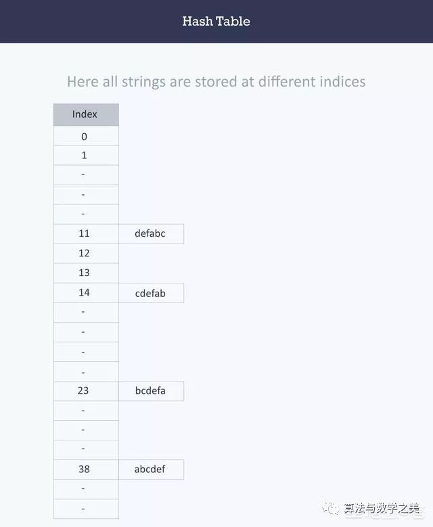Click the dash cell directly below index 38
The width and height of the screenshot is (433, 527).
[x=85, y=488]
